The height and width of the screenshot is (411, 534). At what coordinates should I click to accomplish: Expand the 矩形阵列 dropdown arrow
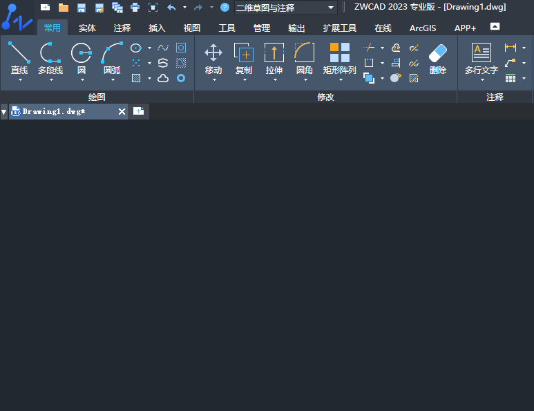click(341, 79)
